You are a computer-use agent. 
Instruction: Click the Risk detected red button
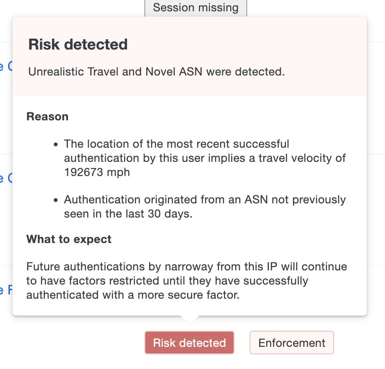click(x=189, y=343)
